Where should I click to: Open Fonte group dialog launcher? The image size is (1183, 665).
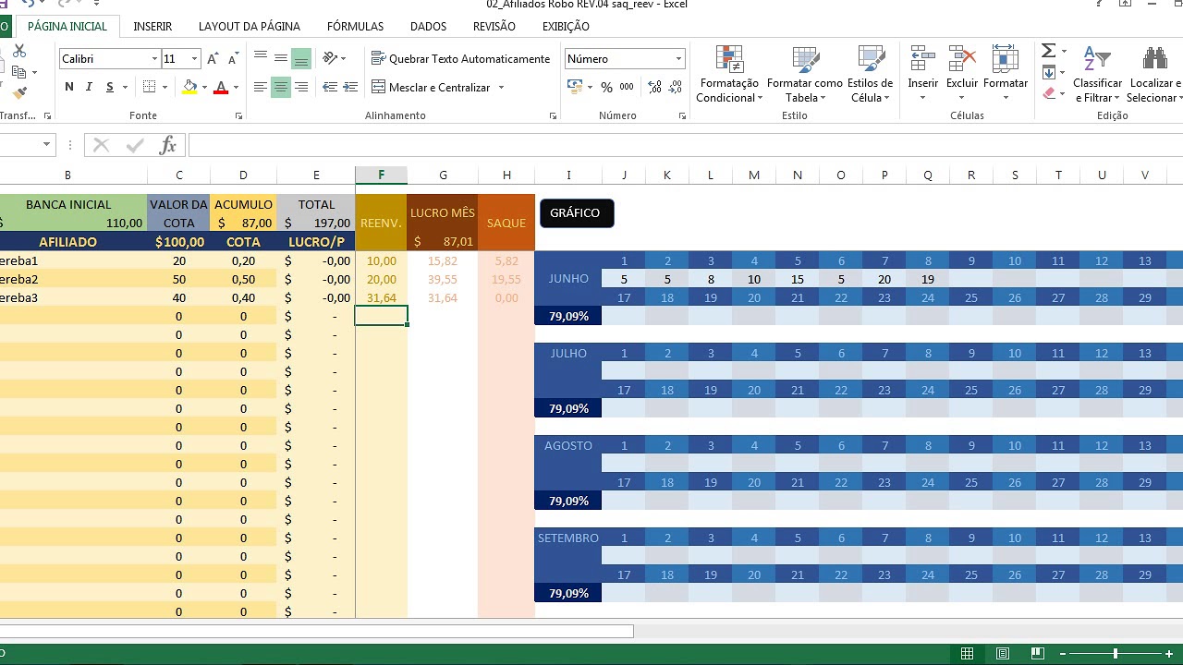point(239,116)
